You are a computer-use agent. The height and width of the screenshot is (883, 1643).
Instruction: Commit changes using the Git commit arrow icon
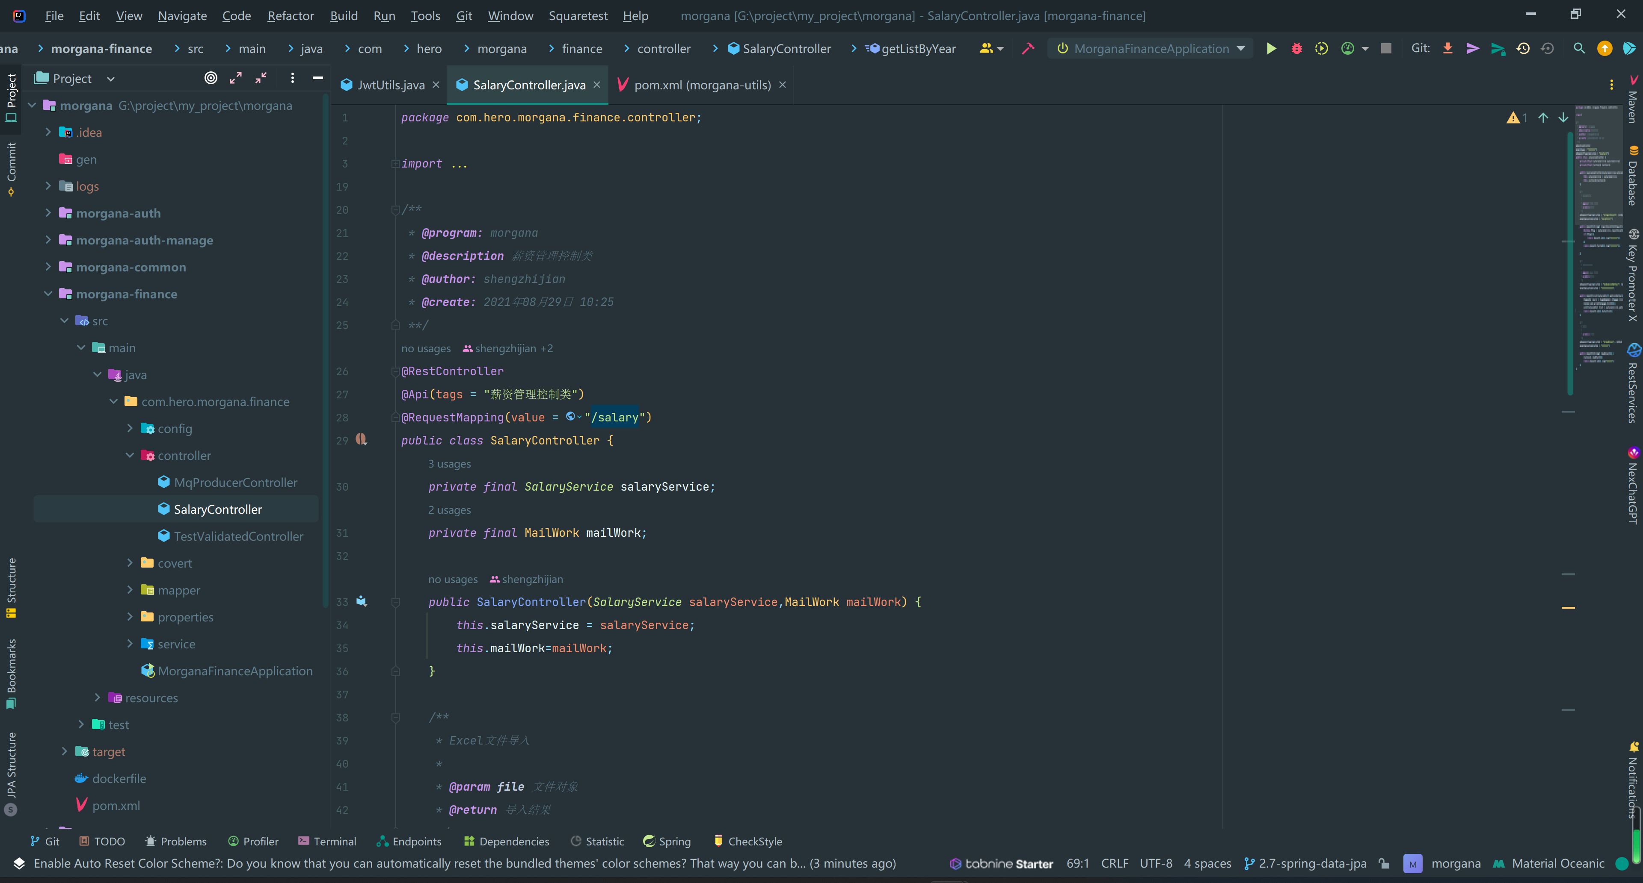click(x=1473, y=48)
